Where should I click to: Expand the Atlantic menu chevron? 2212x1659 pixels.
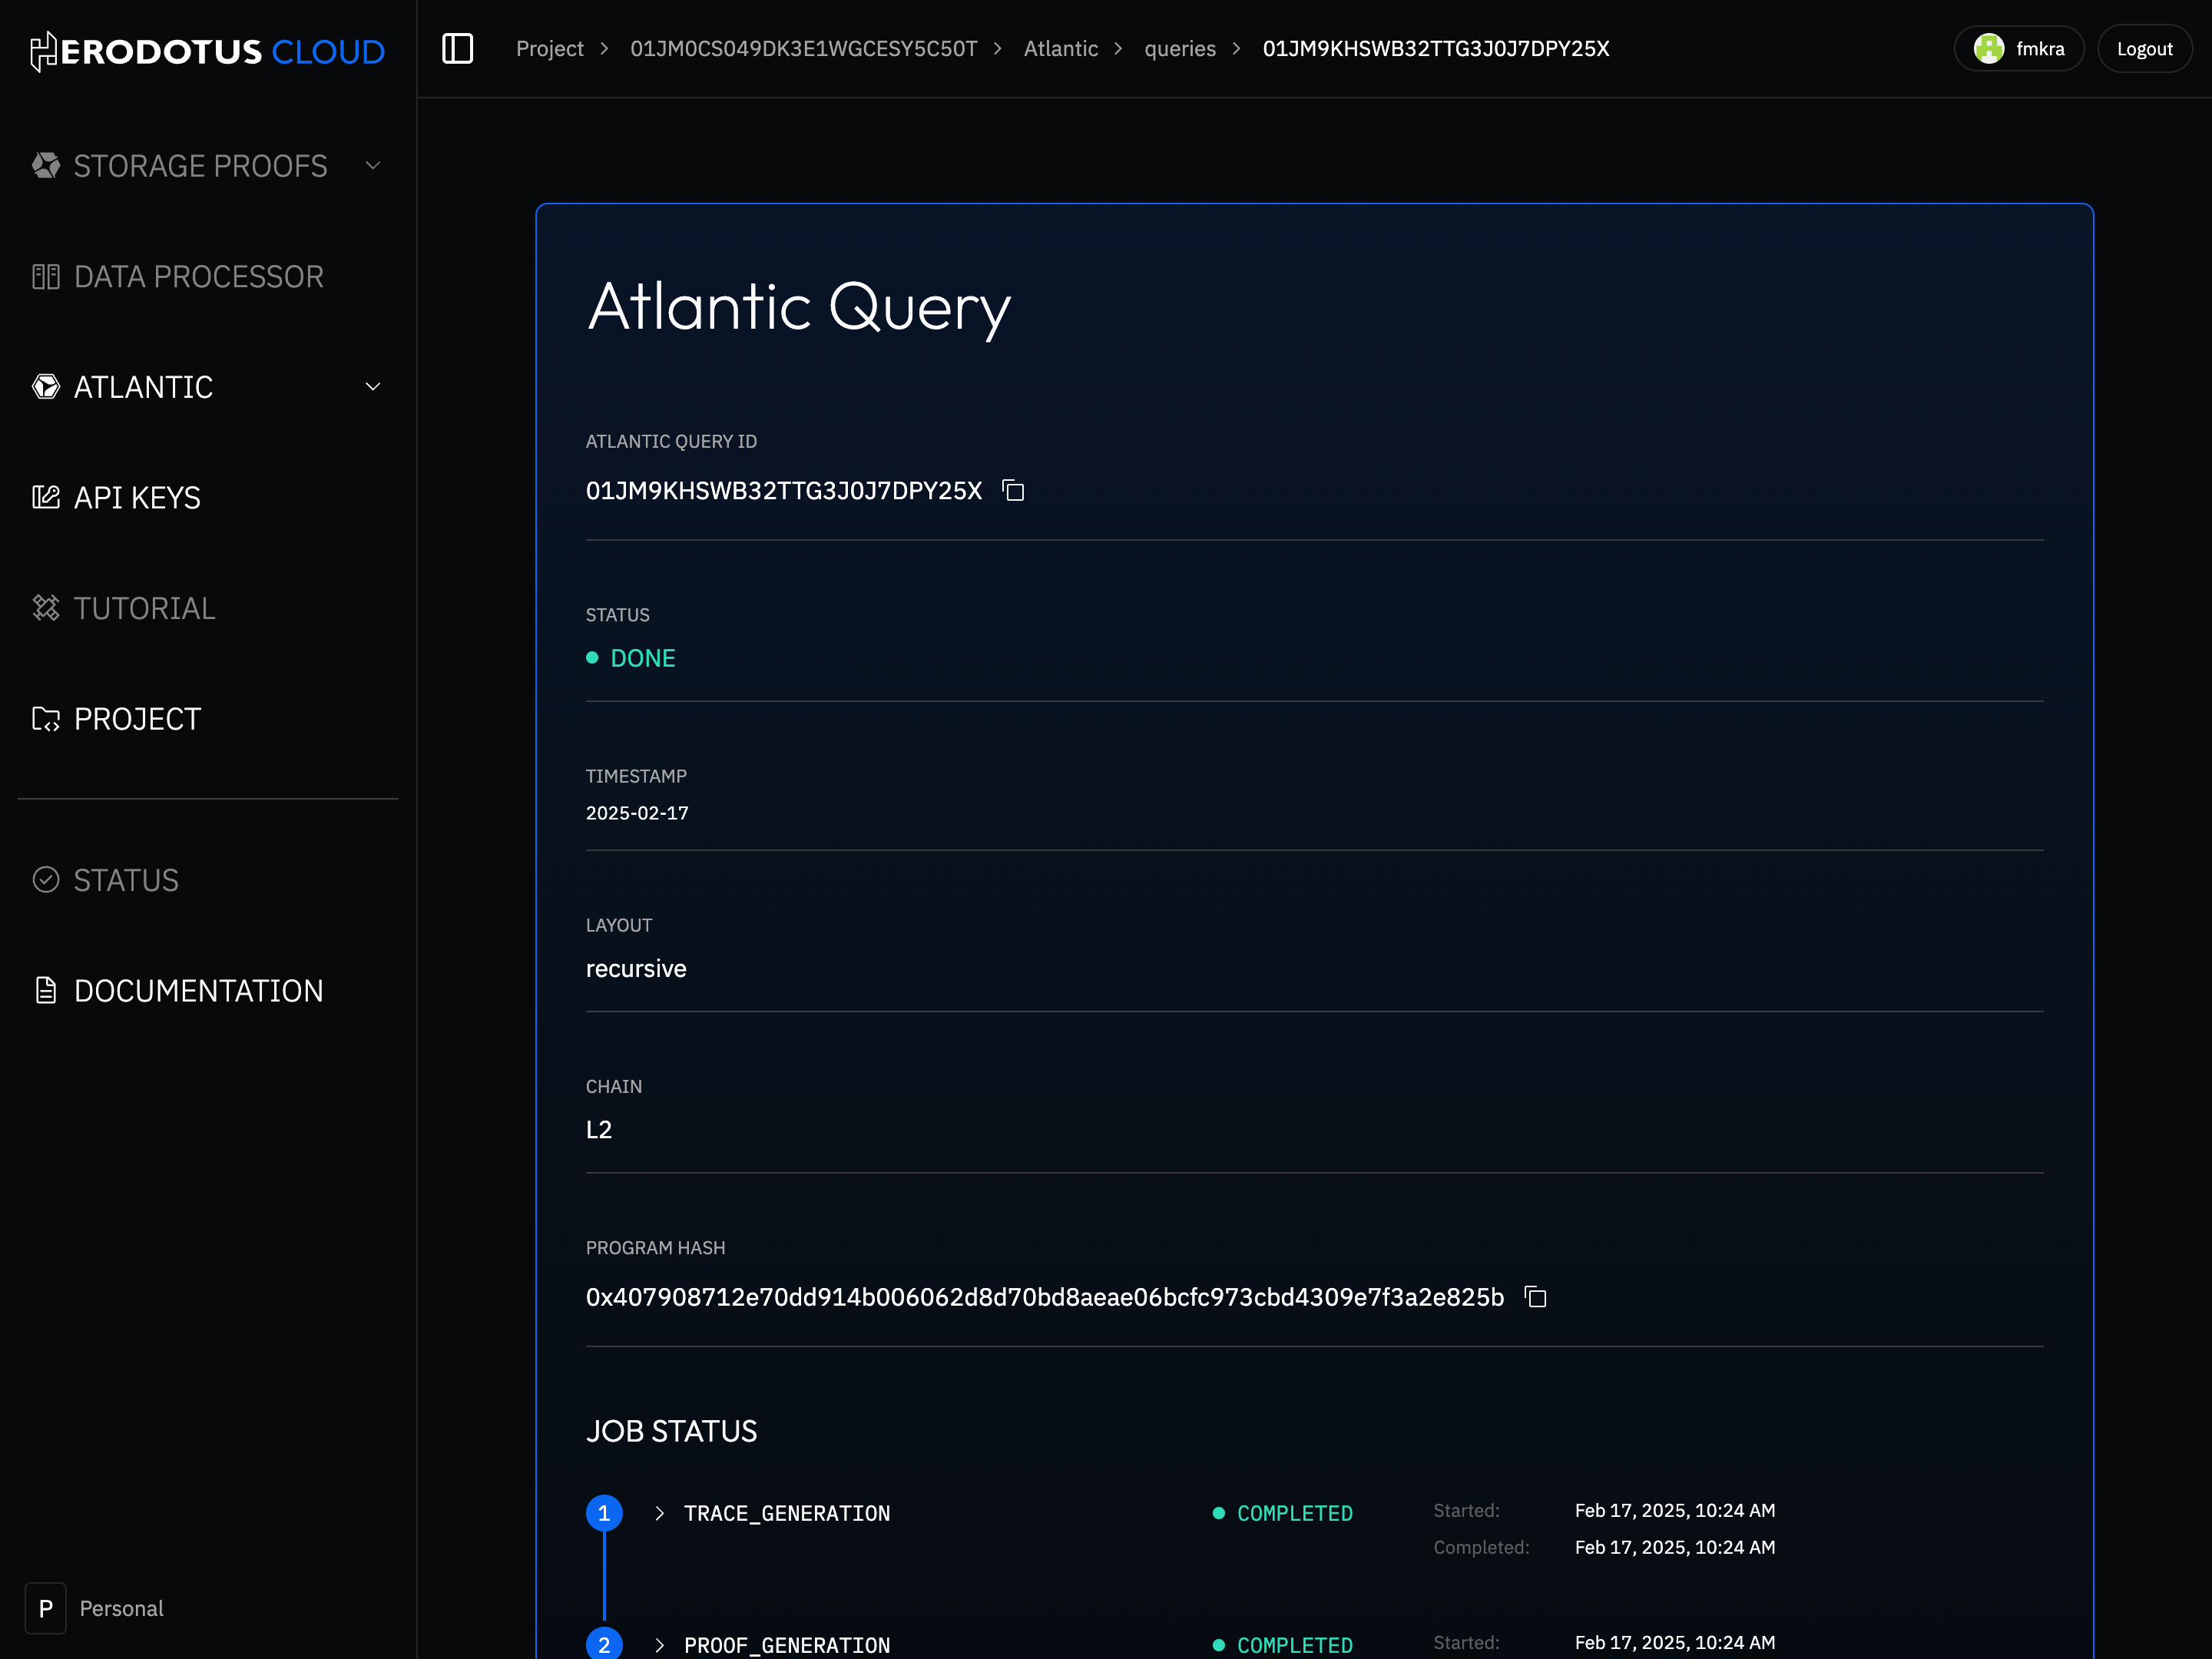tap(373, 387)
